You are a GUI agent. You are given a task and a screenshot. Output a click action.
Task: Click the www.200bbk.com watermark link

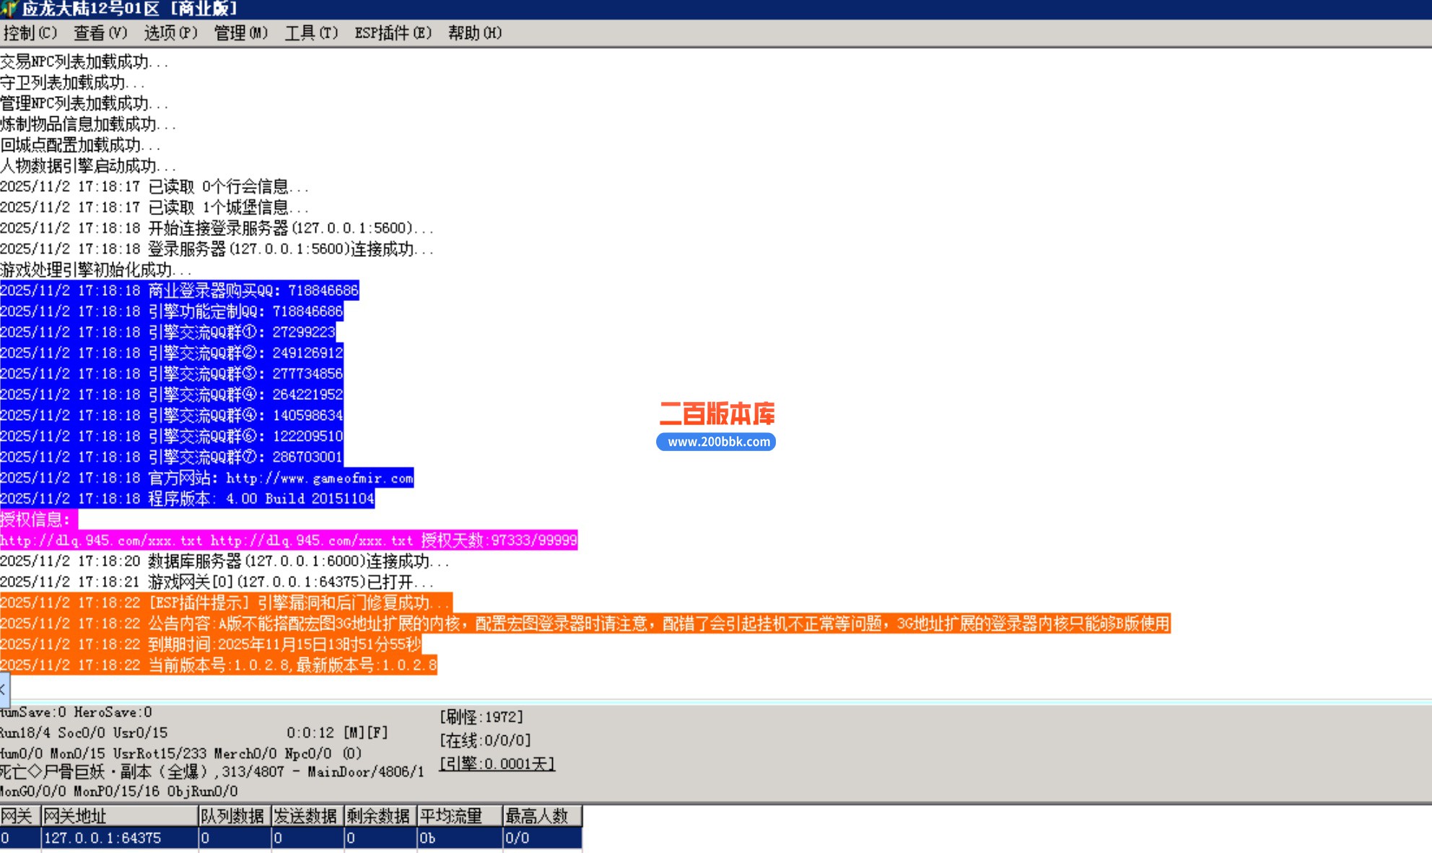[x=716, y=442]
